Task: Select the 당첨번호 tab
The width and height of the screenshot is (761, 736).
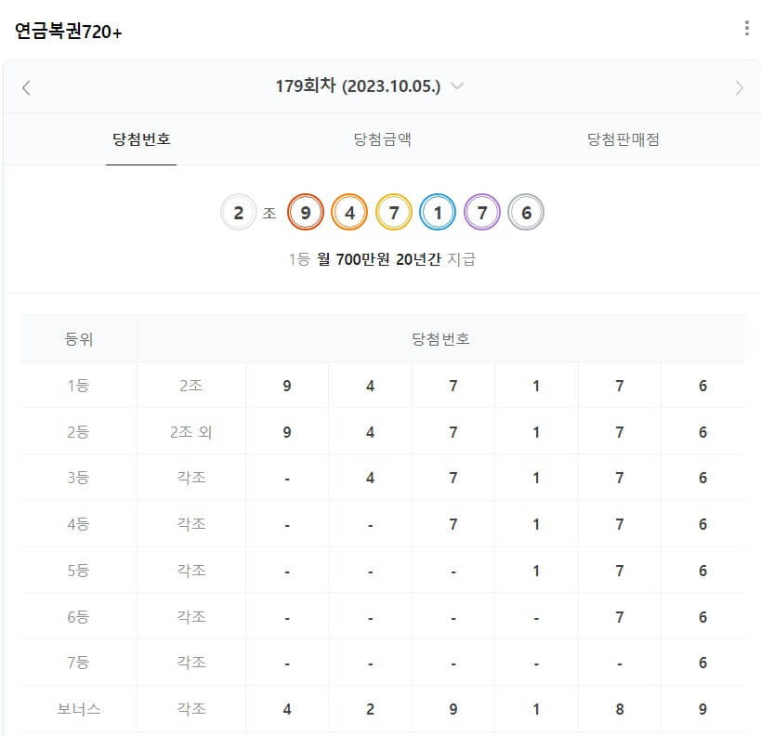Action: (141, 139)
